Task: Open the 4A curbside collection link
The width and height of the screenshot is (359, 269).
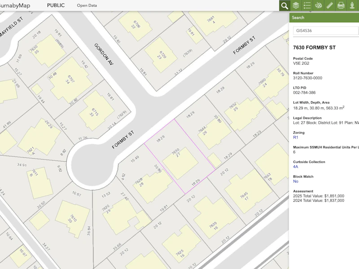Action: (296, 166)
